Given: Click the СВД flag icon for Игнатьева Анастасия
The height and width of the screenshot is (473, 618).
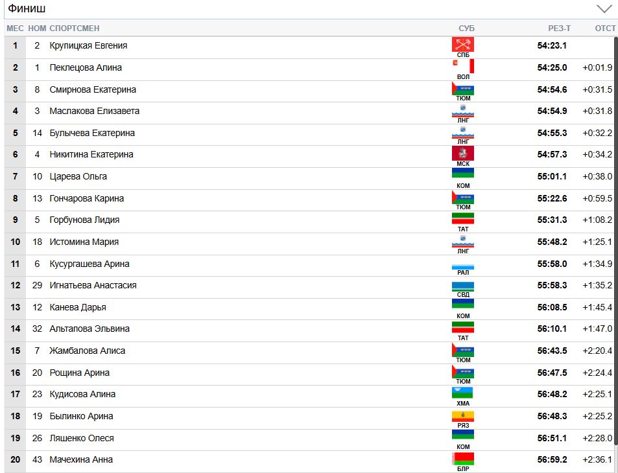Looking at the screenshot, I should click(x=463, y=286).
